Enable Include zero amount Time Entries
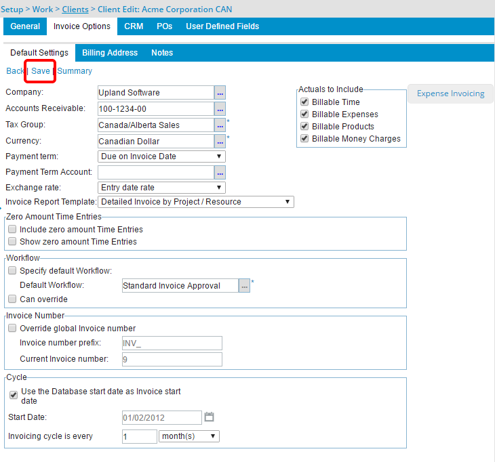Image resolution: width=495 pixels, height=462 pixels. (12, 230)
